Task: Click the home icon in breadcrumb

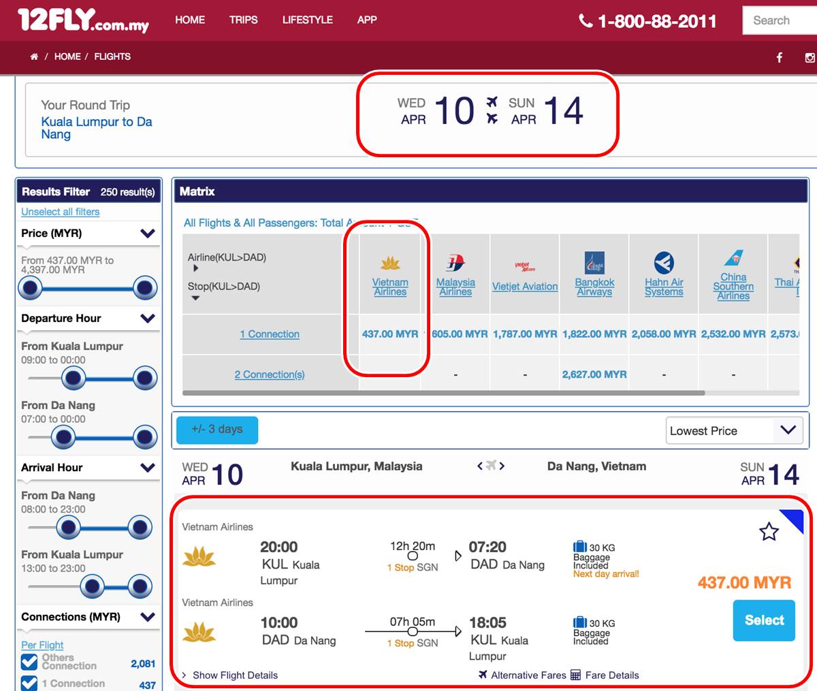Action: (34, 57)
